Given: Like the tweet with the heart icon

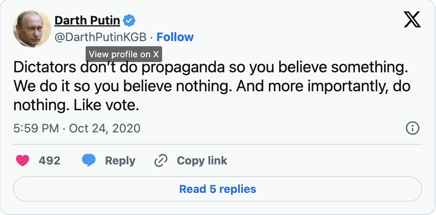Looking at the screenshot, I should [23, 160].
